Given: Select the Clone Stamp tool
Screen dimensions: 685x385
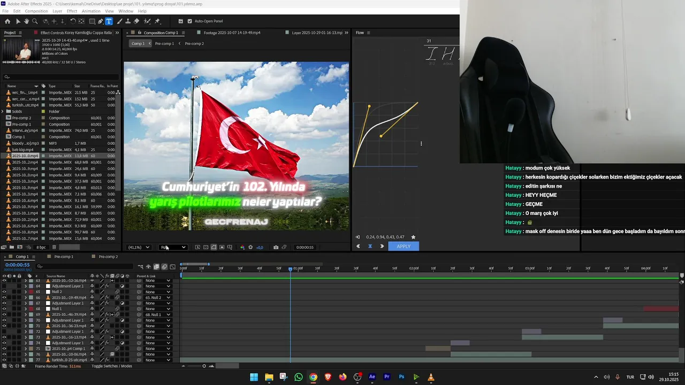Looking at the screenshot, I should point(128,21).
